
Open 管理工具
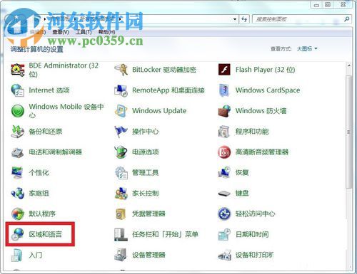coord(136,172)
